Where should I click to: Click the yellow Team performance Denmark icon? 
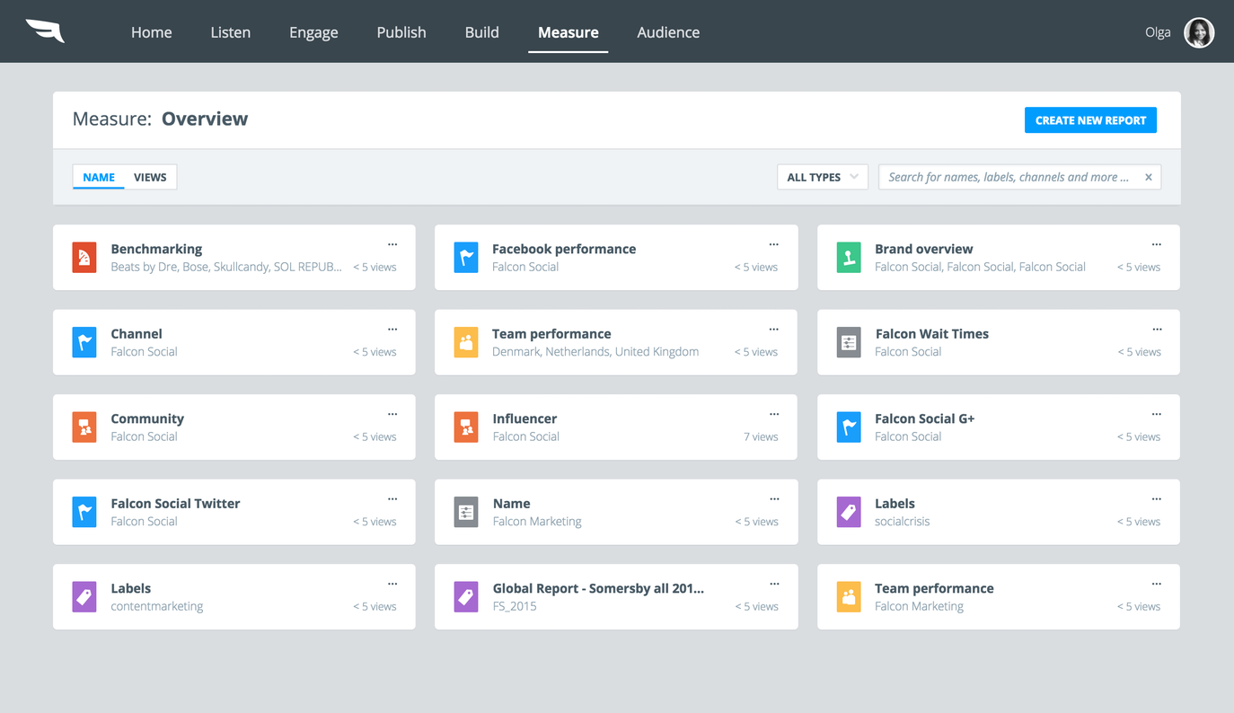point(466,342)
